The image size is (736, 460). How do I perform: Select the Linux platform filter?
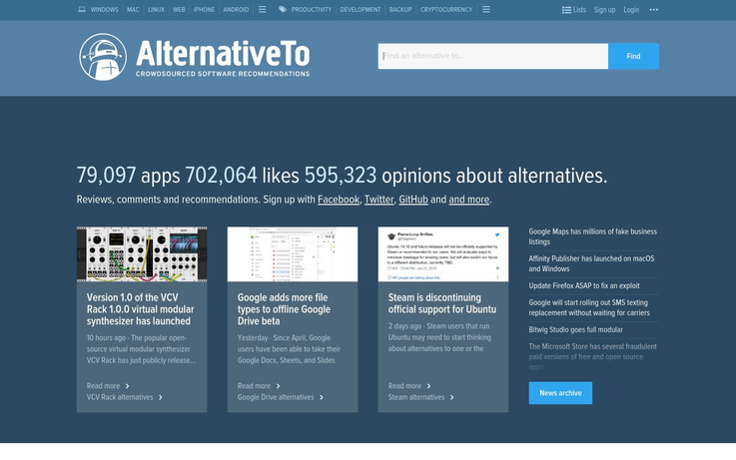click(x=156, y=9)
